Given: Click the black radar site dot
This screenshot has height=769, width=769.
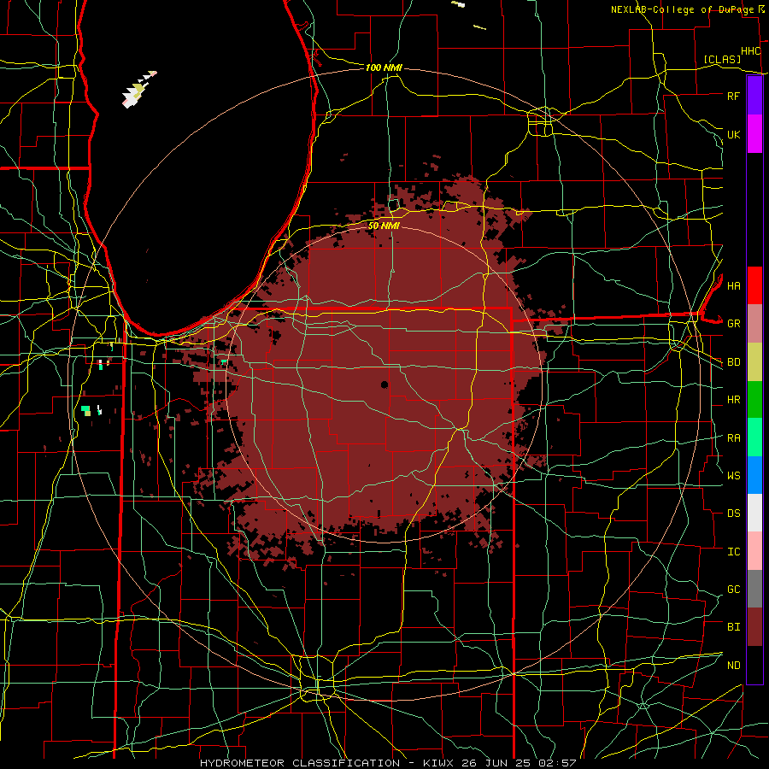Looking at the screenshot, I should 384,384.
